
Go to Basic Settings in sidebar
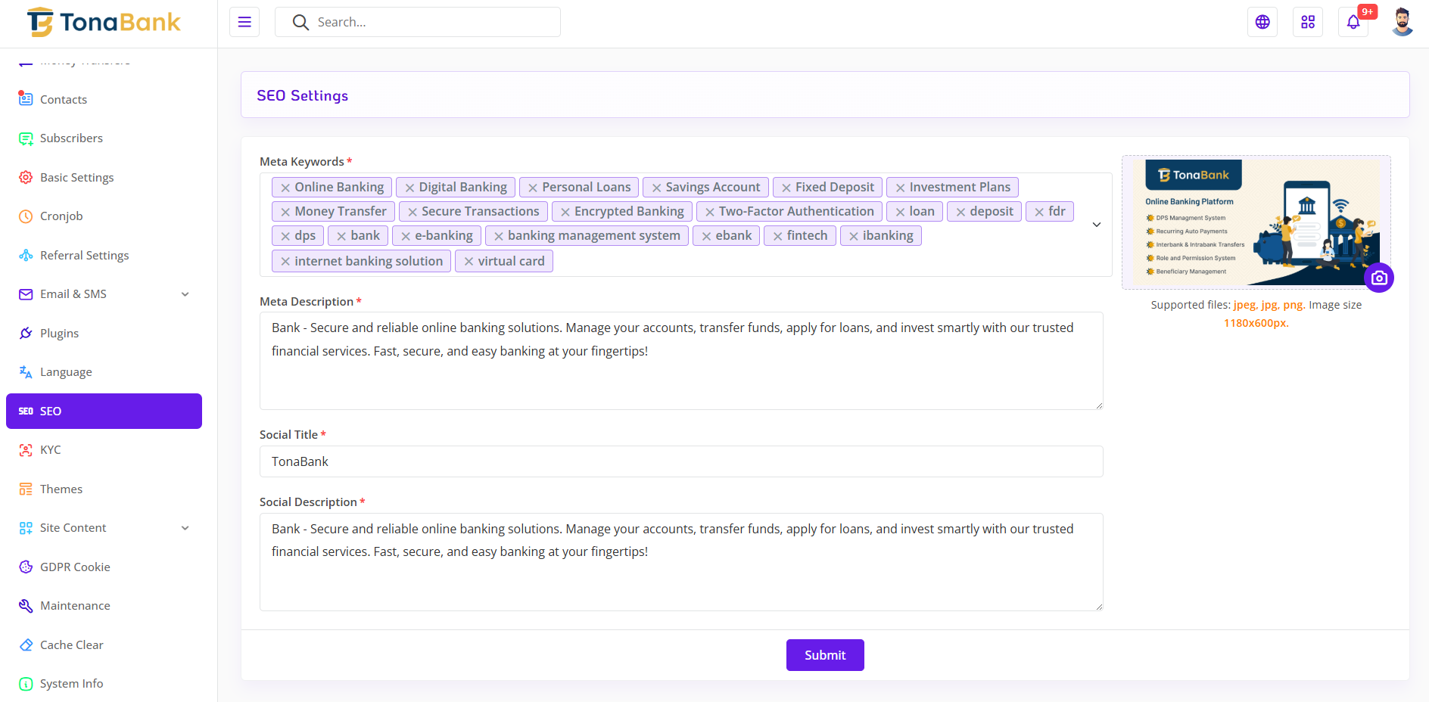pos(76,178)
